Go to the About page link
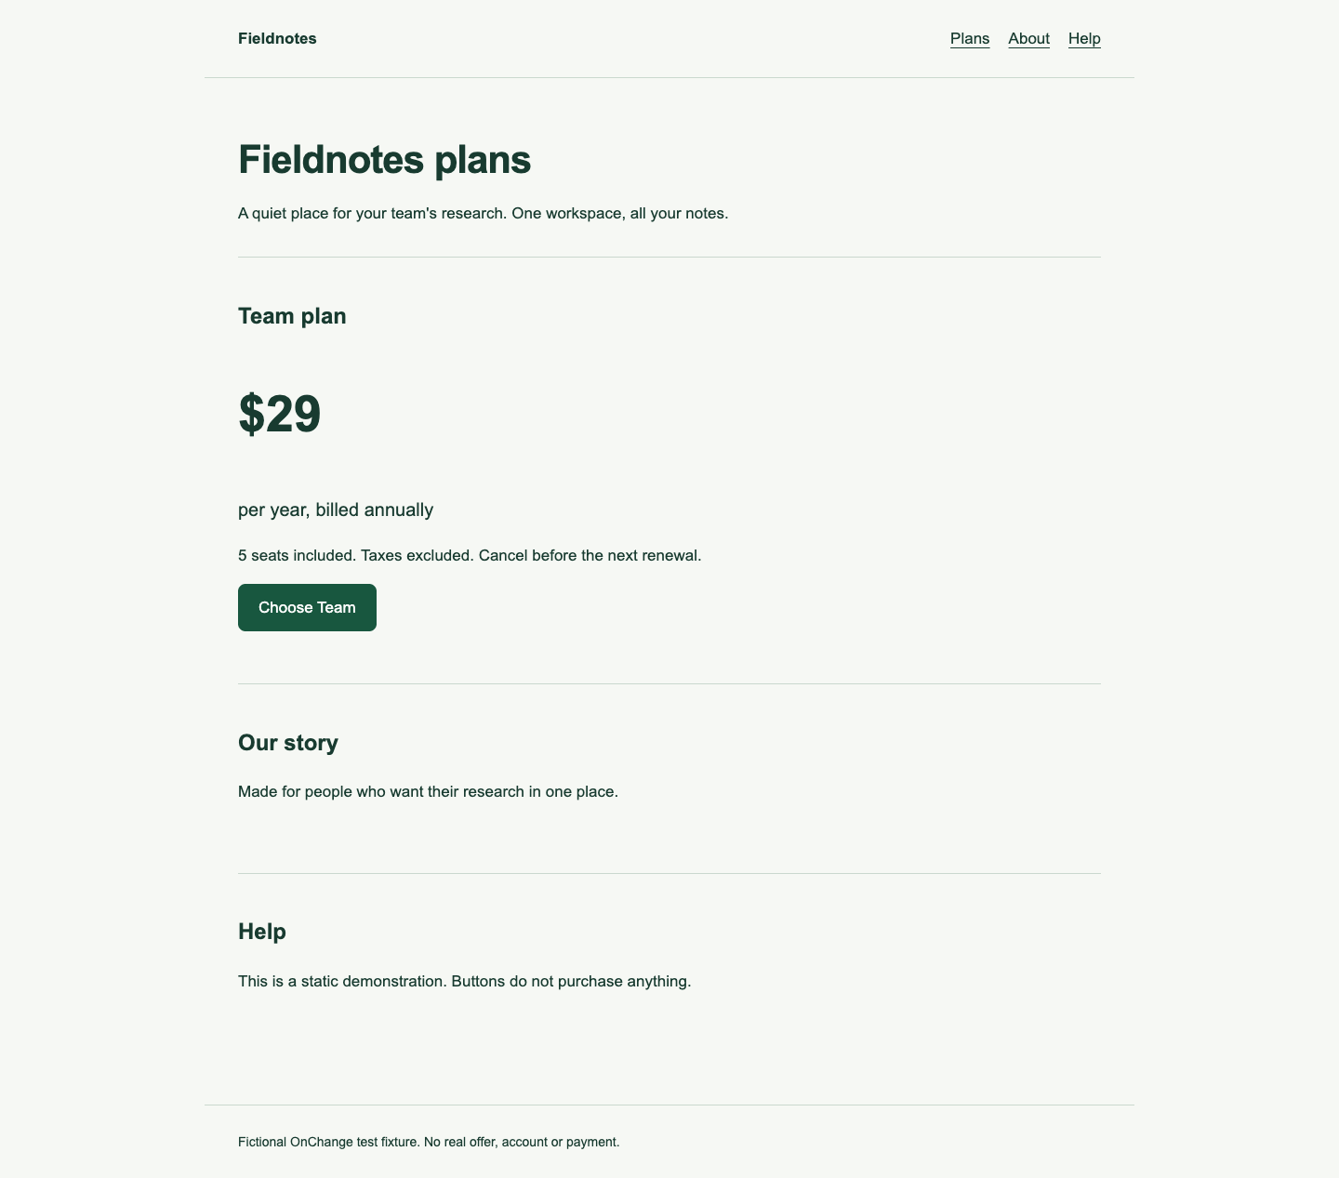The width and height of the screenshot is (1339, 1178). click(1028, 38)
